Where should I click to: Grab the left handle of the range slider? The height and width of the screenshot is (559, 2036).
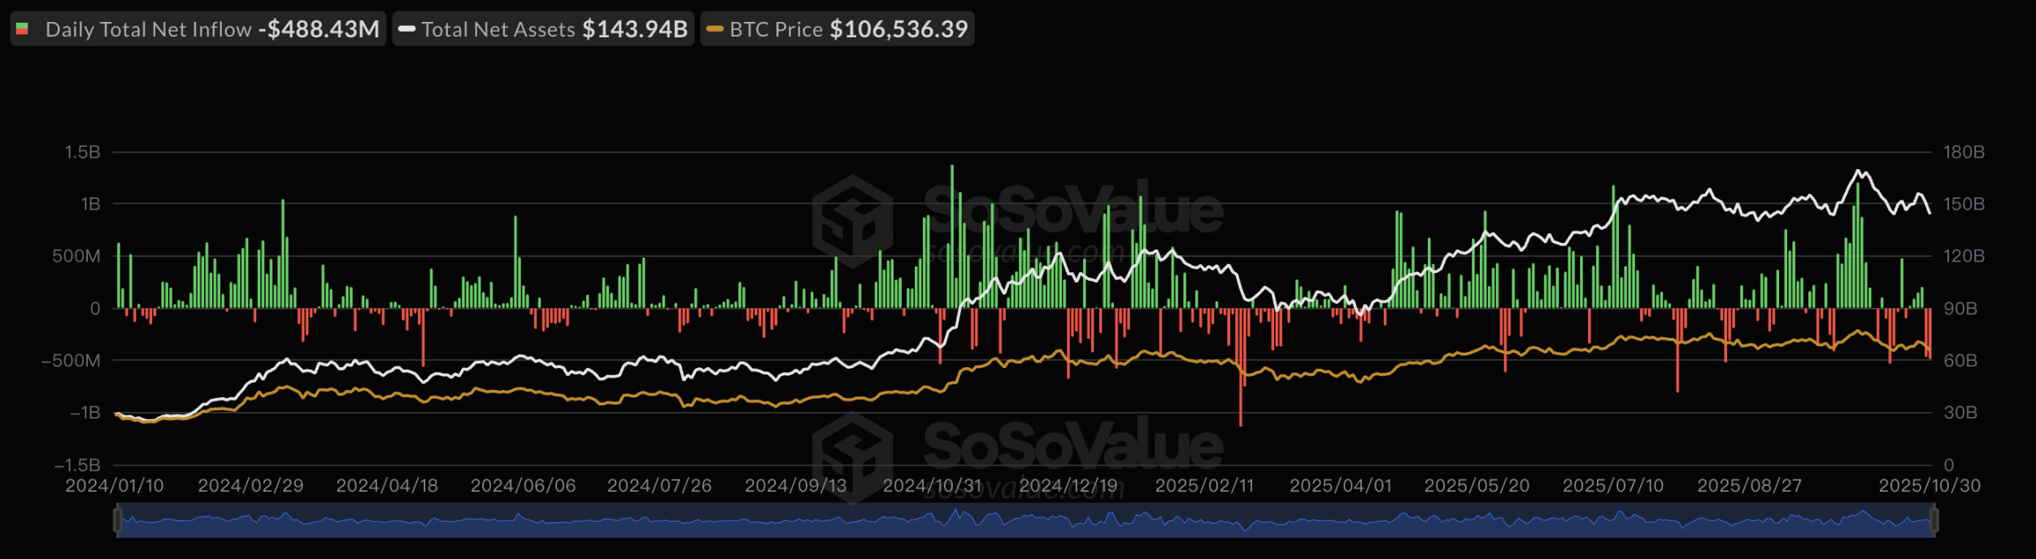click(118, 520)
